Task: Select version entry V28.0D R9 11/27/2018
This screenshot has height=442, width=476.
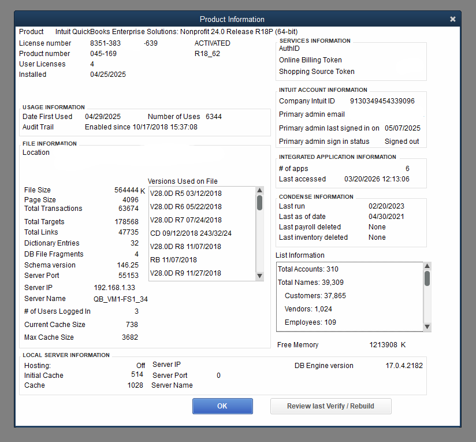Action: click(185, 273)
